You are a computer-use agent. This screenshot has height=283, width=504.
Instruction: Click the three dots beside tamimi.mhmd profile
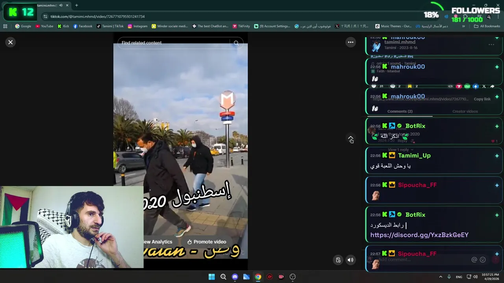pyautogui.click(x=491, y=45)
